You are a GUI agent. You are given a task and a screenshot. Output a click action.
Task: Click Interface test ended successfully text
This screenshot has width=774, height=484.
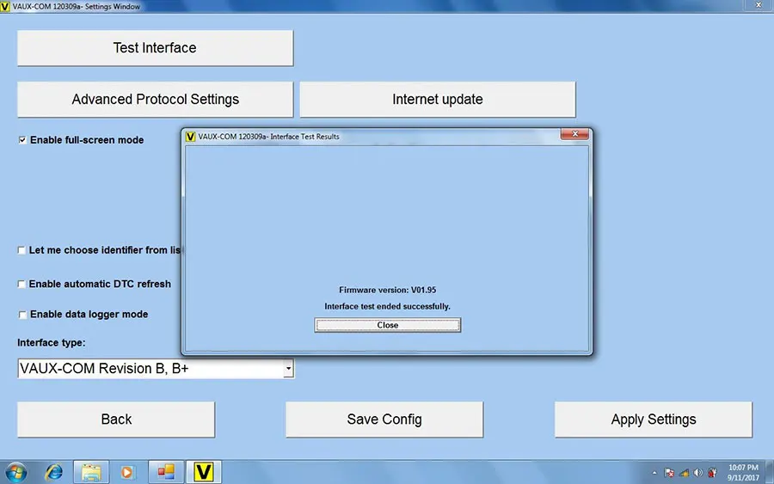pos(388,306)
